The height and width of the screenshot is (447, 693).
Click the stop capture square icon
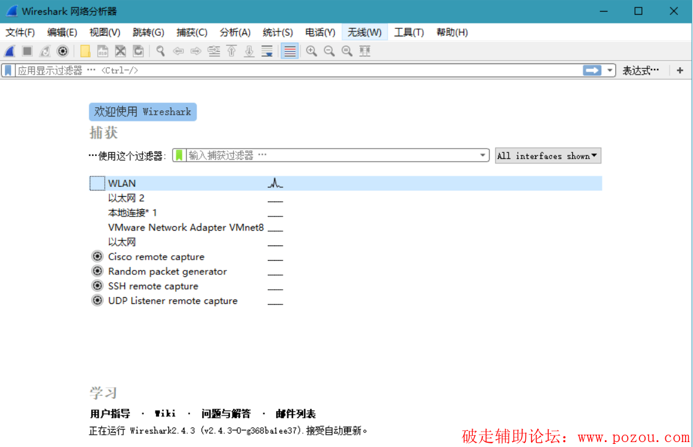coord(27,51)
